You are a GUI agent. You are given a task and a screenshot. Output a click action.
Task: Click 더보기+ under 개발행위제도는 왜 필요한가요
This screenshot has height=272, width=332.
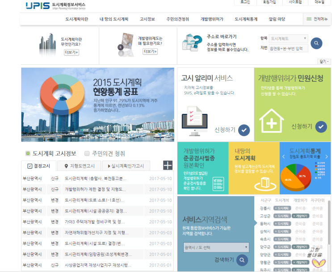[x=150, y=51]
